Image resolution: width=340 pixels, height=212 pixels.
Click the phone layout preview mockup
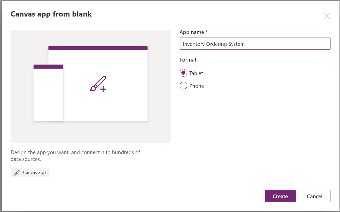[48, 95]
